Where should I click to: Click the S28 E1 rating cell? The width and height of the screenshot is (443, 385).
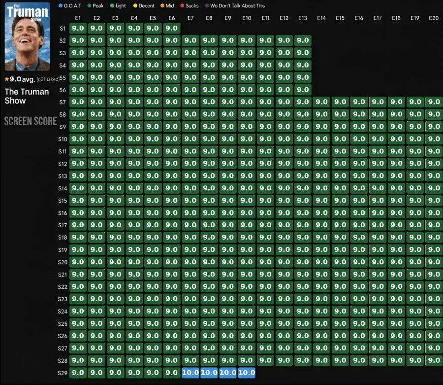click(78, 360)
